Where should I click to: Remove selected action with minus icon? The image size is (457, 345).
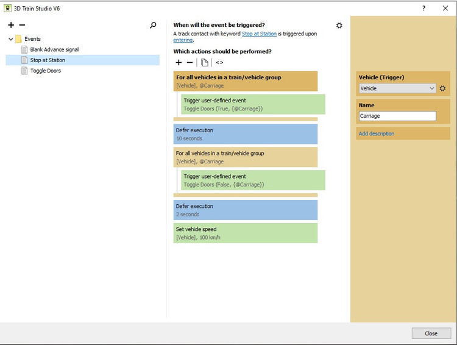coord(190,62)
